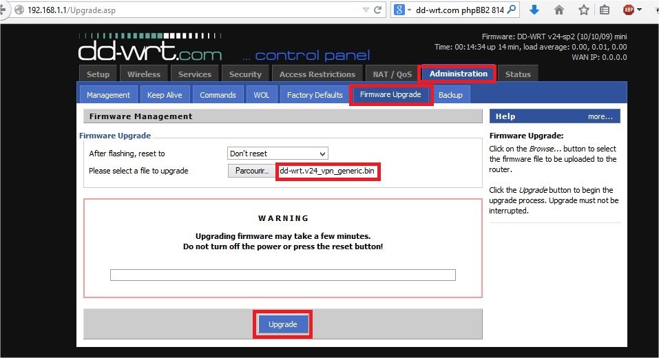Open the Factory Defaults tab
659x358 pixels.
pos(315,95)
